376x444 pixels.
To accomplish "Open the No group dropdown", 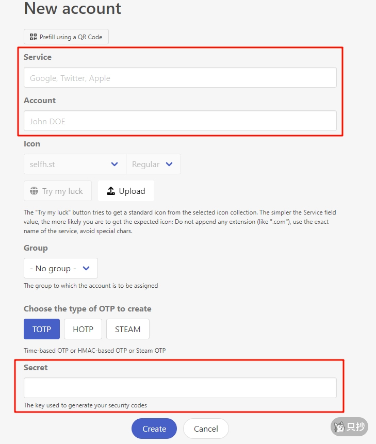I will pyautogui.click(x=60, y=268).
